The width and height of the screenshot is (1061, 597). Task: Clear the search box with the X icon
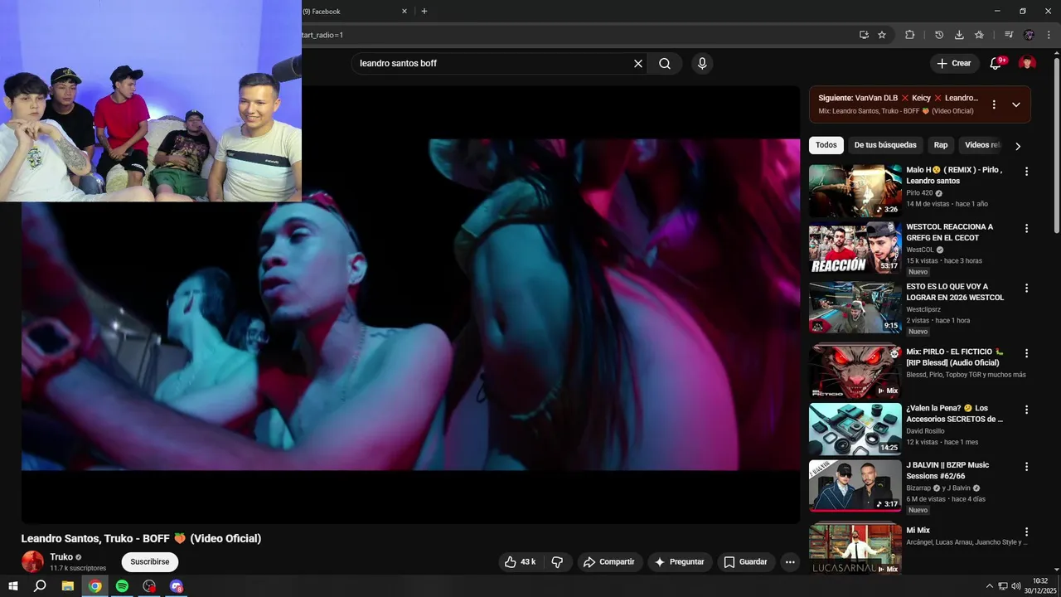click(638, 63)
